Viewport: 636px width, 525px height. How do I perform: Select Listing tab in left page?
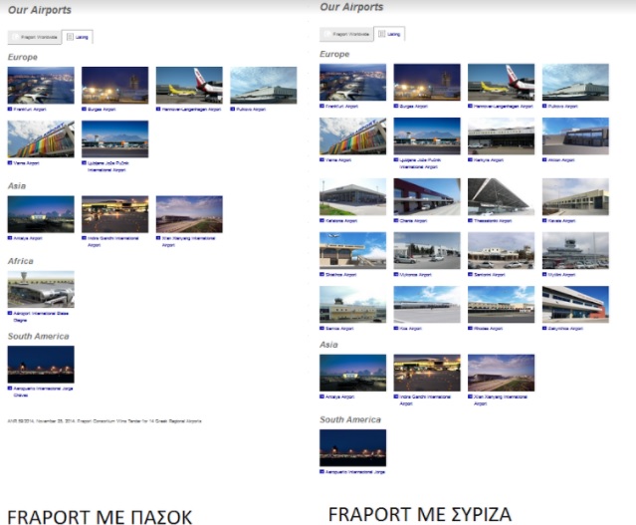pos(78,37)
